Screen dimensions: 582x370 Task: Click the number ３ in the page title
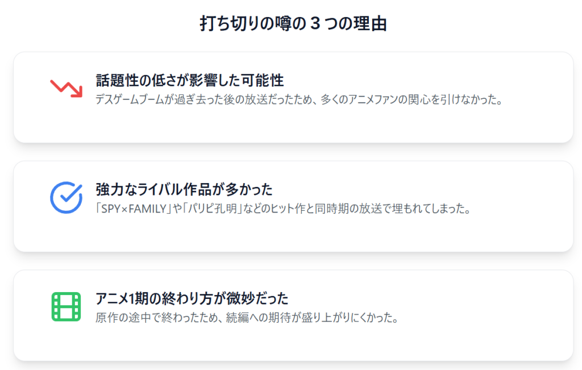tap(315, 23)
